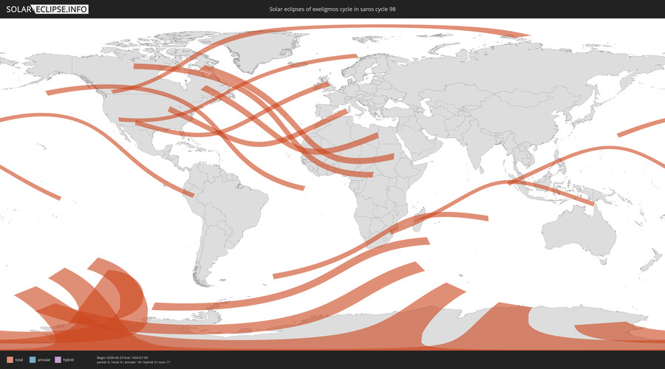Click New Zealand on the map

(x=650, y=258)
